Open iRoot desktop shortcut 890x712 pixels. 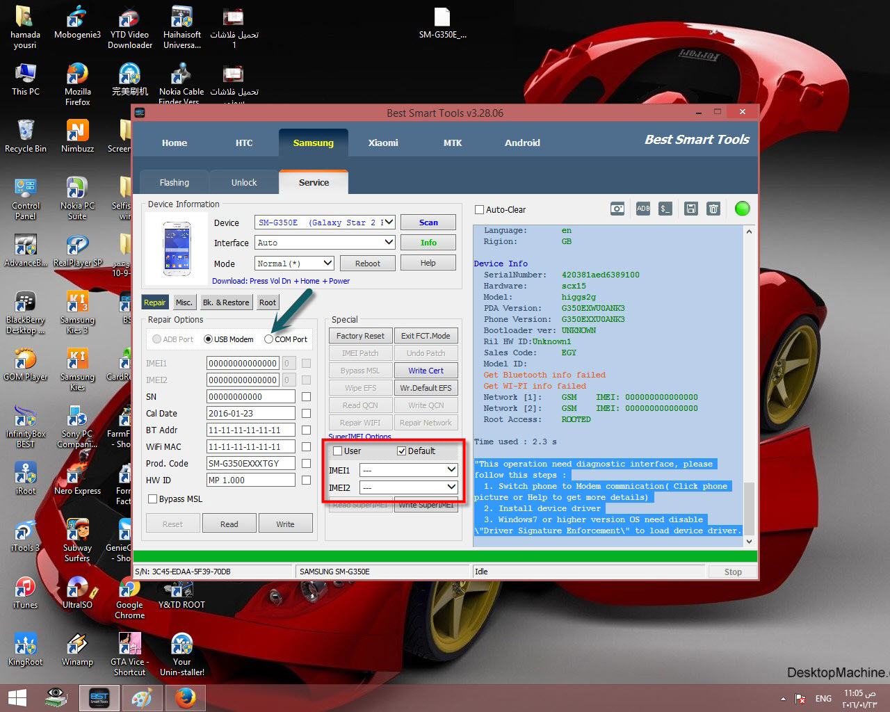pos(25,478)
